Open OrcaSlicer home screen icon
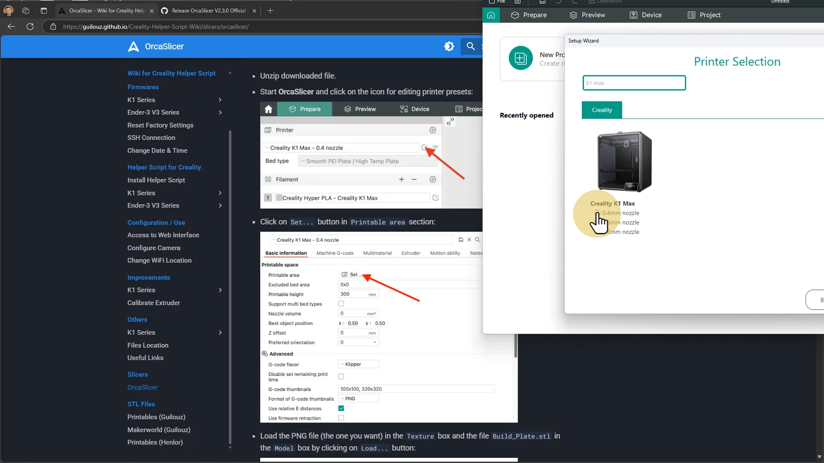 point(491,15)
